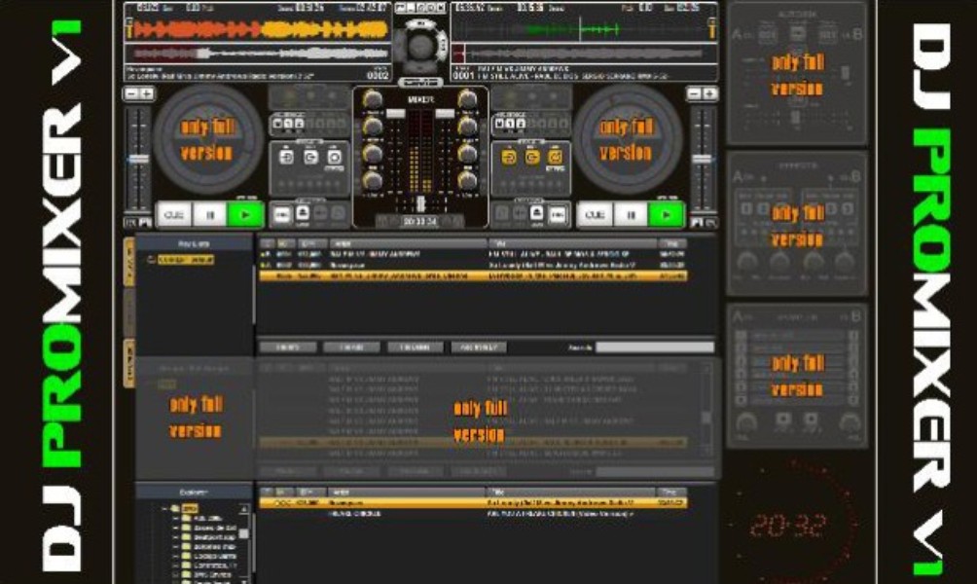Click the top left mixer gain knob

click(373, 98)
